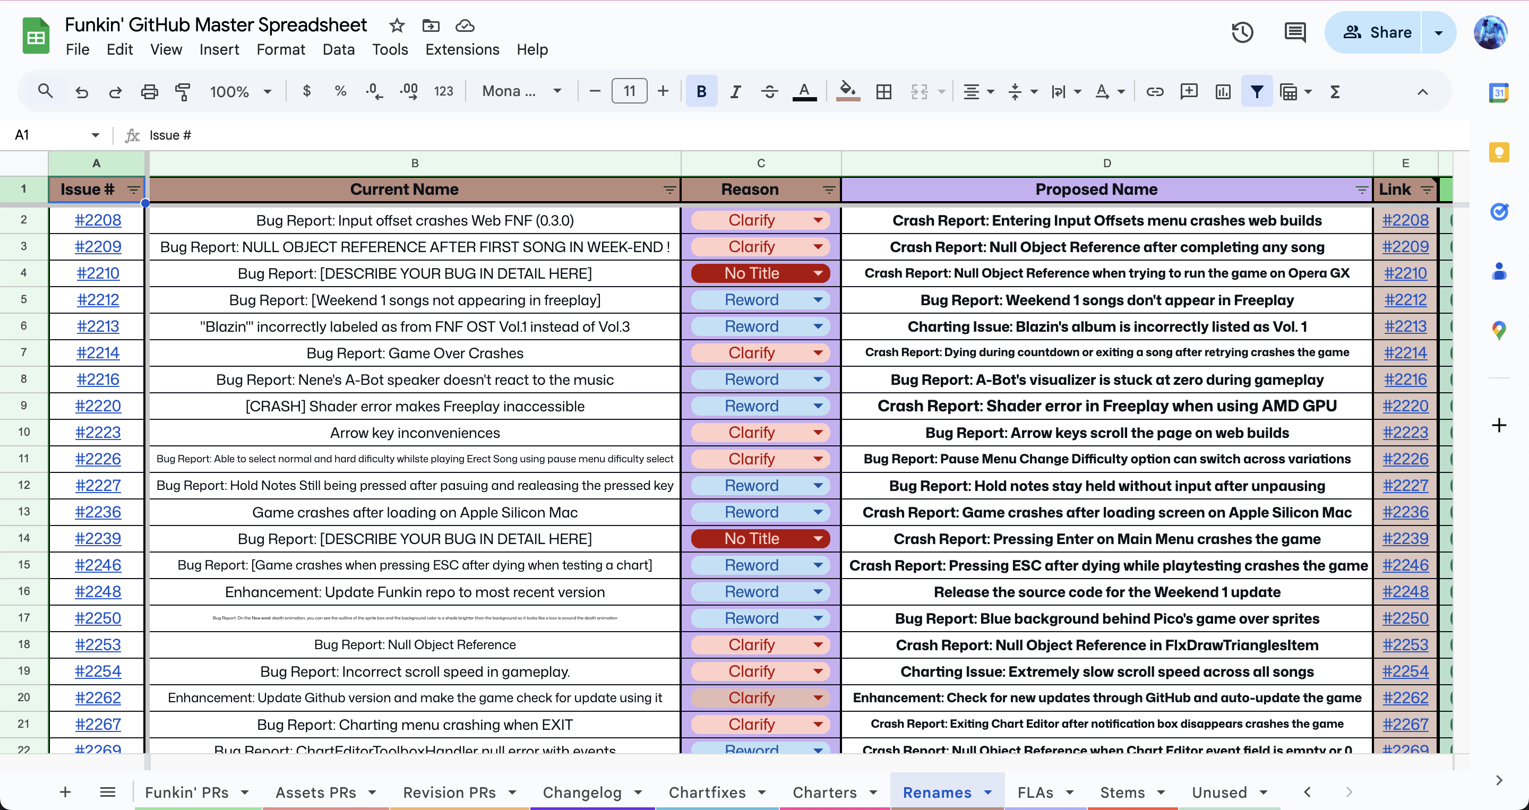
Task: Click the Decrease decimal places icon
Action: point(374,91)
